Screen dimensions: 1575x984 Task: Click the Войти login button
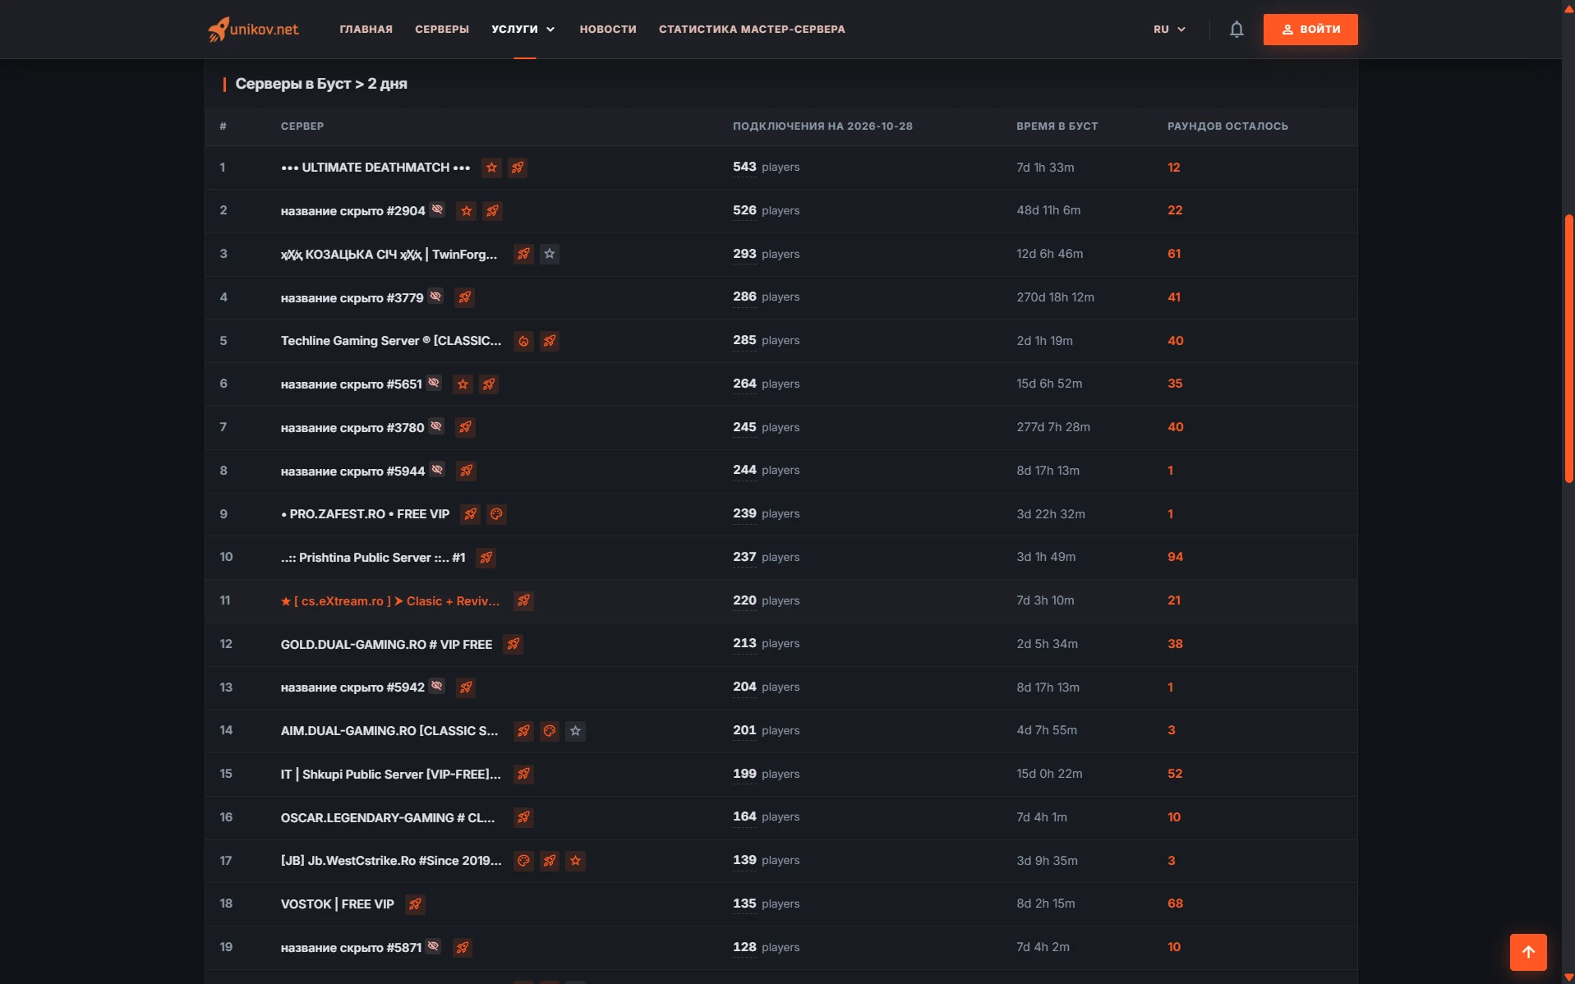(1310, 30)
